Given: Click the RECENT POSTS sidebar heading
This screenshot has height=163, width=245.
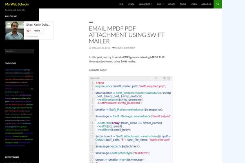Looking at the screenshot, I should 12,157.
